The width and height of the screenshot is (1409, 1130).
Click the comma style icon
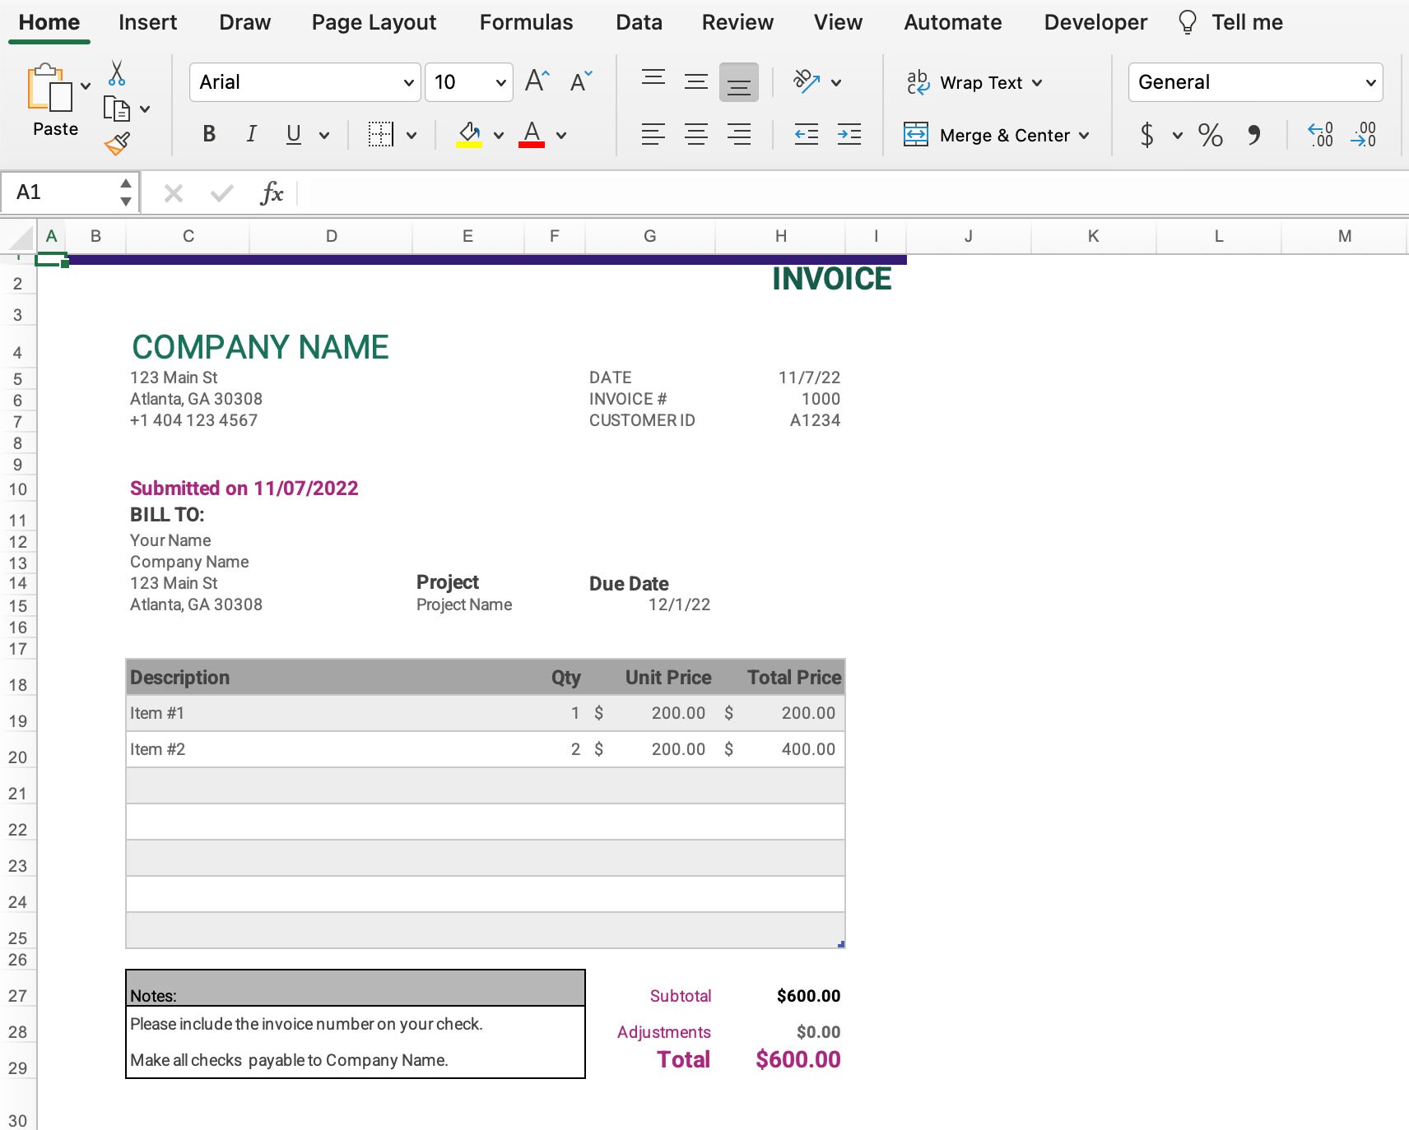(1253, 136)
